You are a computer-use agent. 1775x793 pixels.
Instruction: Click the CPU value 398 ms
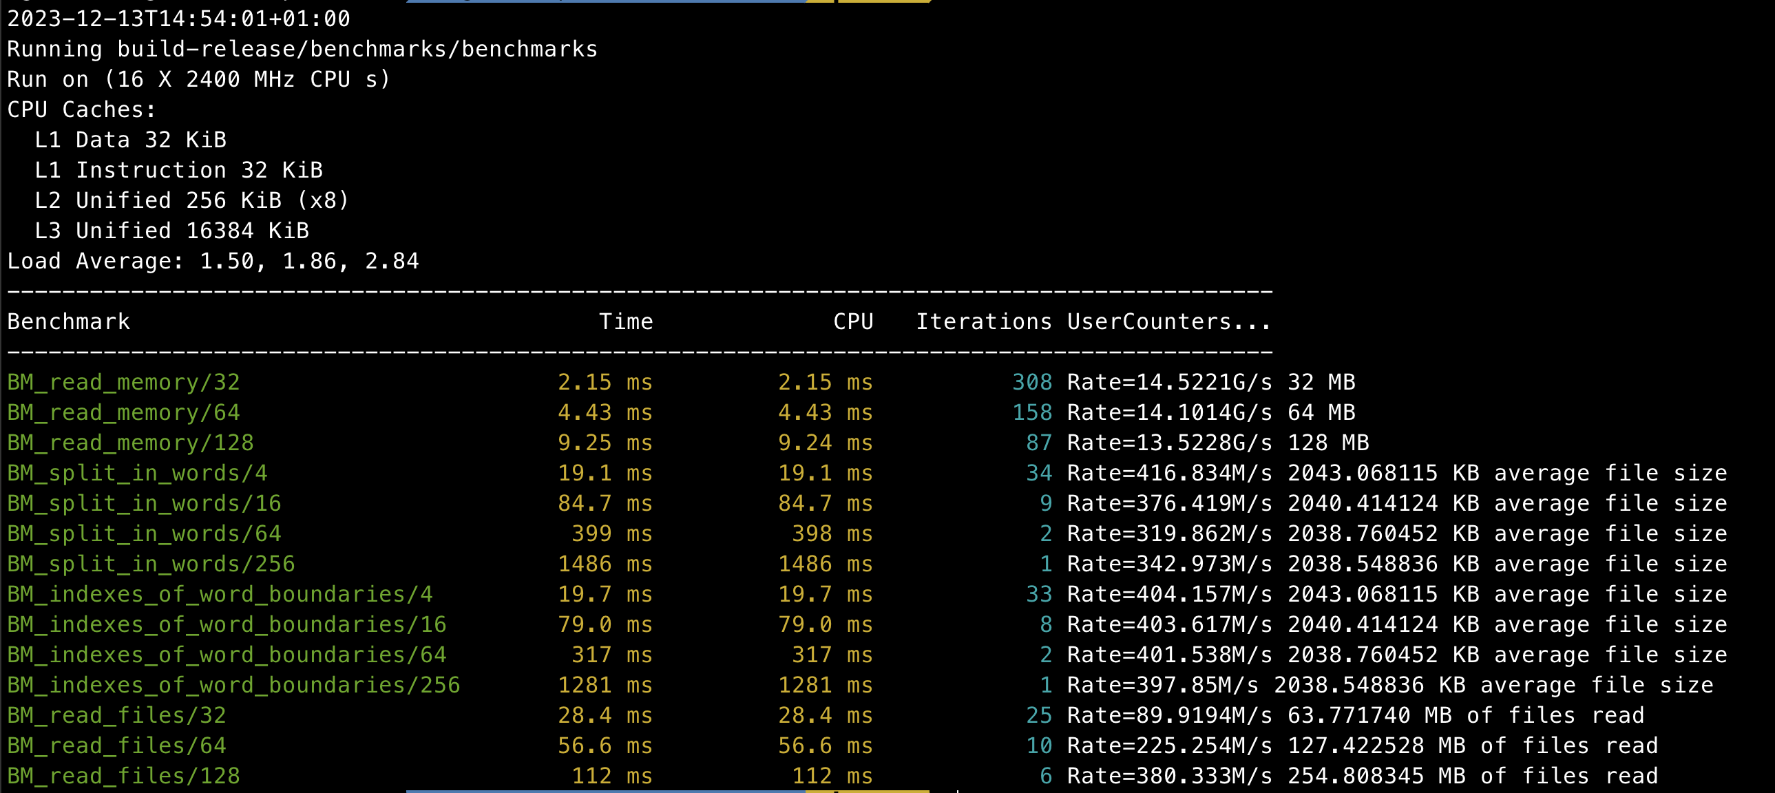pyautogui.click(x=832, y=534)
